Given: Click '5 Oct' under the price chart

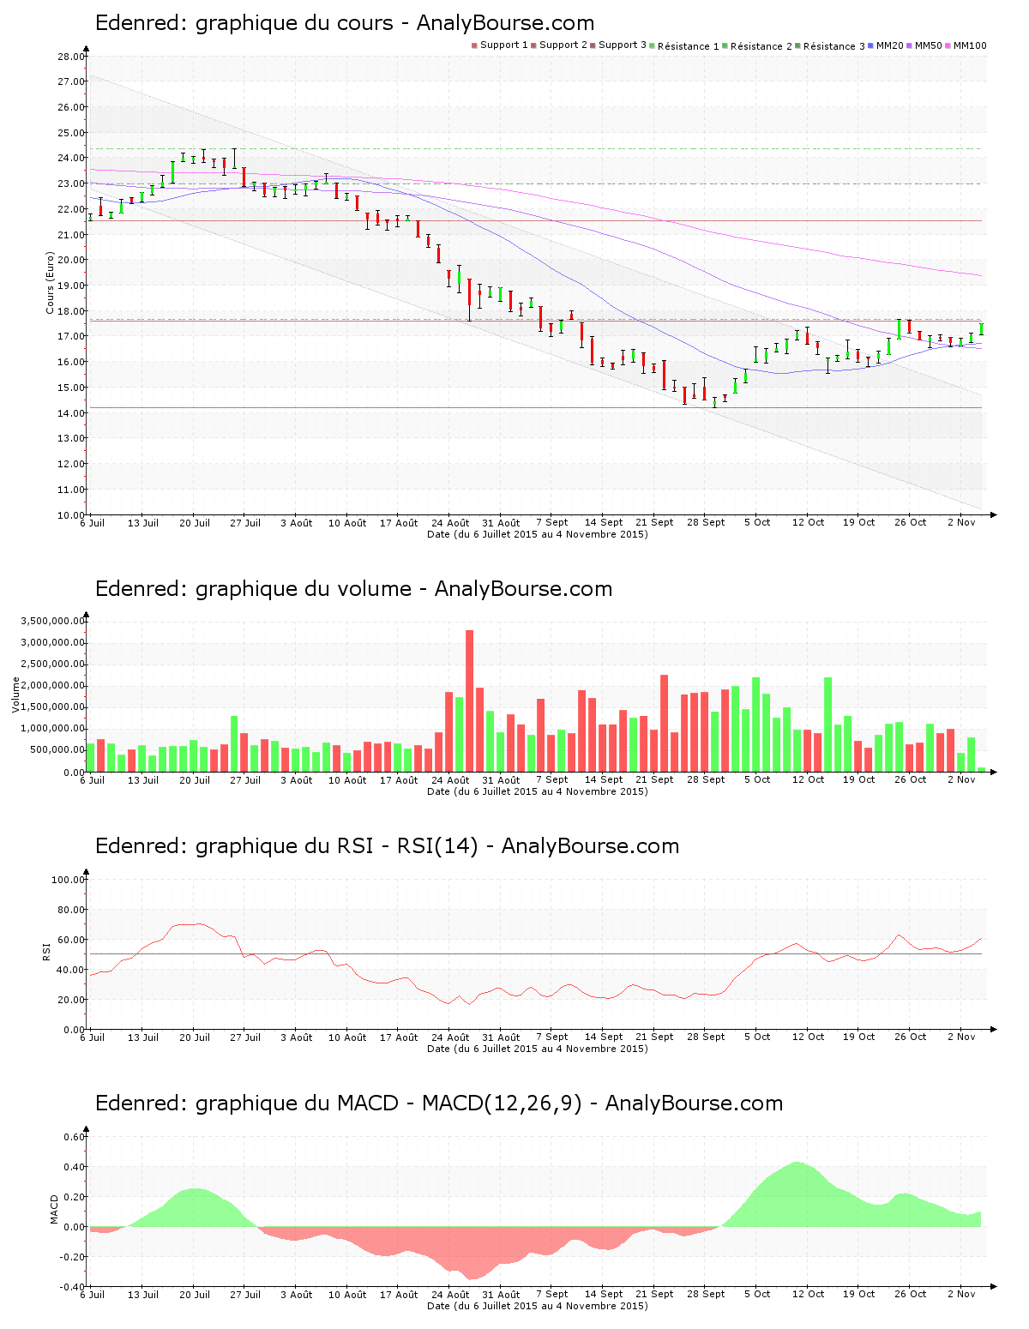Looking at the screenshot, I should click(757, 522).
